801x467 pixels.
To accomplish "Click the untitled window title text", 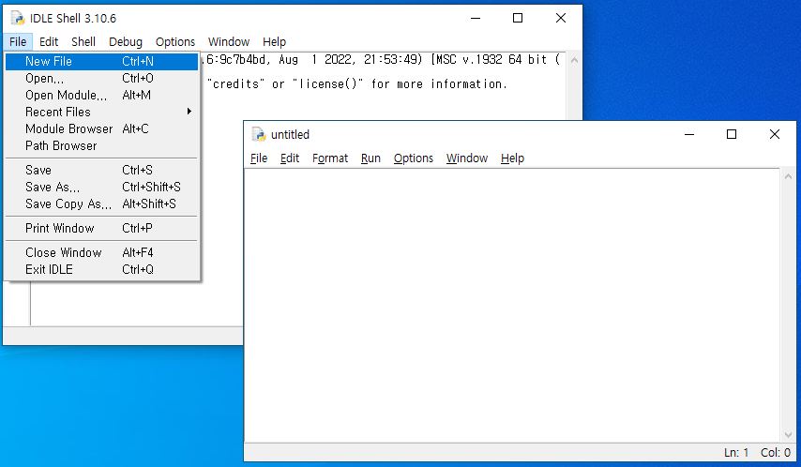I will click(x=290, y=134).
